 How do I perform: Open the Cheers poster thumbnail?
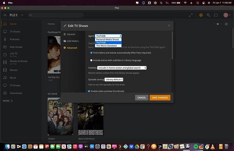[60, 116]
